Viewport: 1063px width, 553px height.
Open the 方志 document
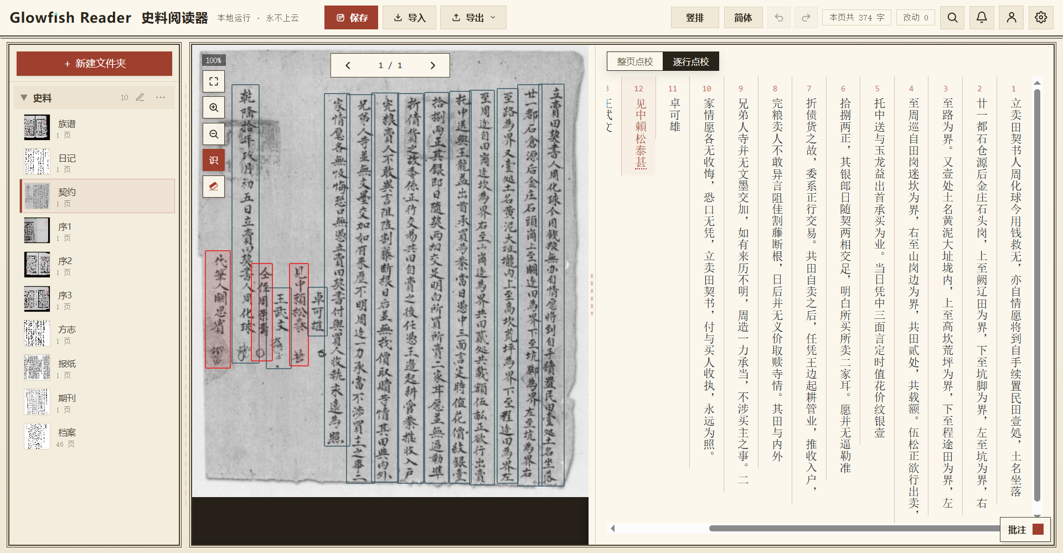point(97,333)
